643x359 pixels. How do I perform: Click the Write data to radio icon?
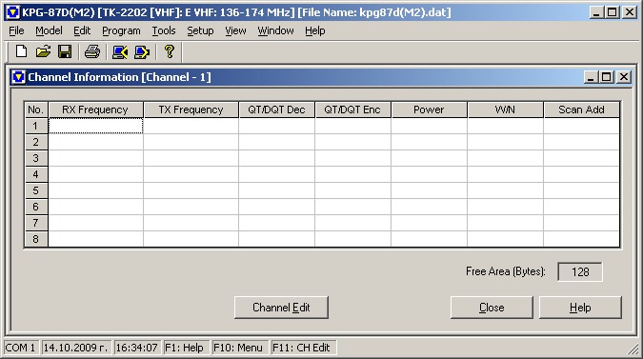142,52
